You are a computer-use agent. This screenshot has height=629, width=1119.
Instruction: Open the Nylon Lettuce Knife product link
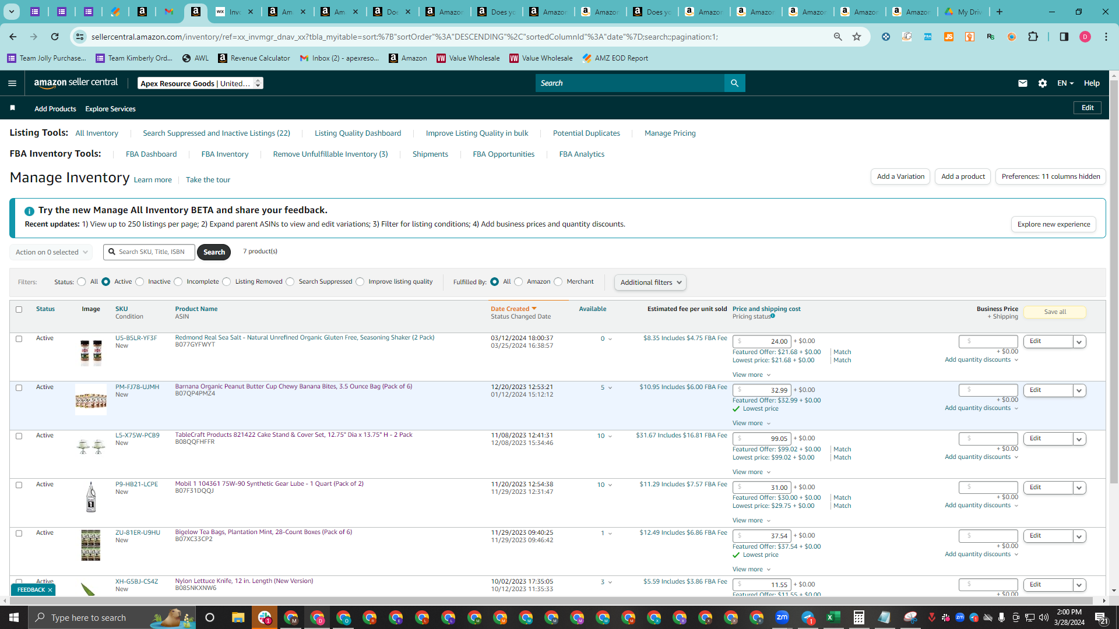[x=244, y=581]
